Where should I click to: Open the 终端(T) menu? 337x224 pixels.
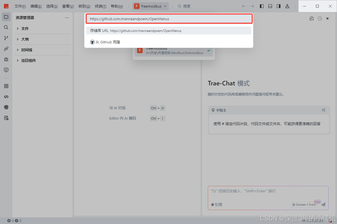[x=101, y=6]
